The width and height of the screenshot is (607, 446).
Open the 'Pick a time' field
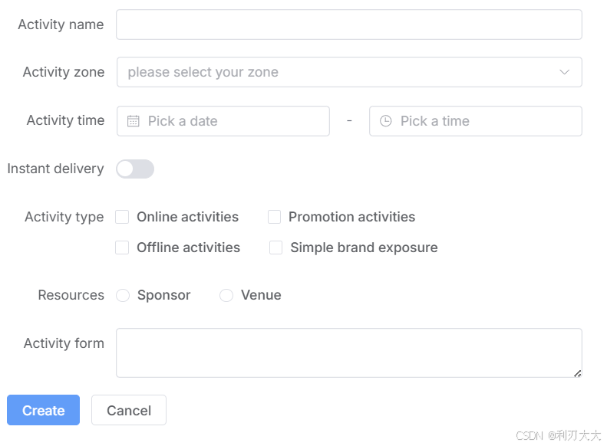[483, 121]
